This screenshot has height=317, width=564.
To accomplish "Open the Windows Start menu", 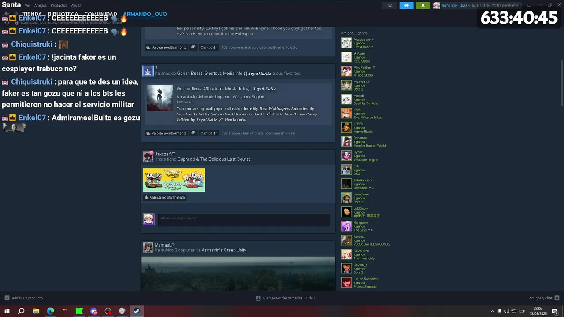I will pos(7,311).
